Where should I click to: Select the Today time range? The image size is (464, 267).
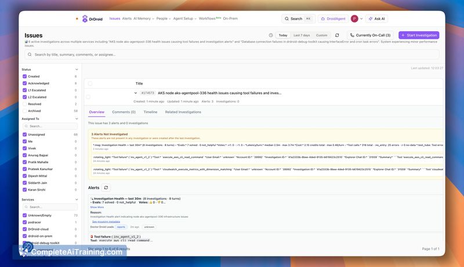(283, 35)
